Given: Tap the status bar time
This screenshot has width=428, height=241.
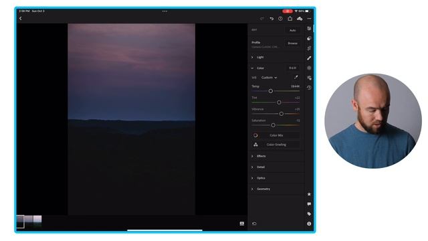Looking at the screenshot, I should tap(24, 11).
